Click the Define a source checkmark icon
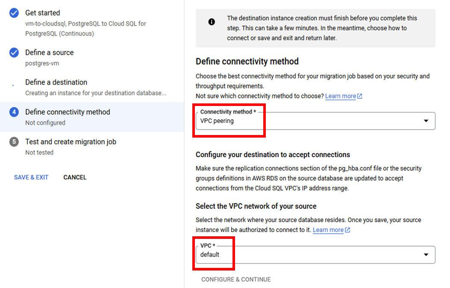 click(x=14, y=53)
